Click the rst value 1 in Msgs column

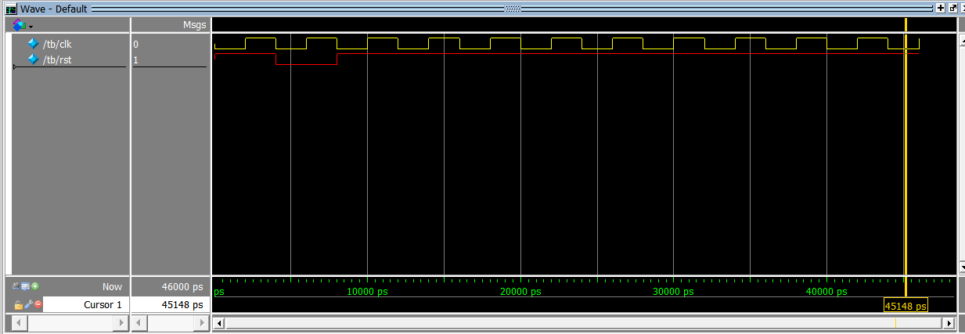tap(135, 59)
